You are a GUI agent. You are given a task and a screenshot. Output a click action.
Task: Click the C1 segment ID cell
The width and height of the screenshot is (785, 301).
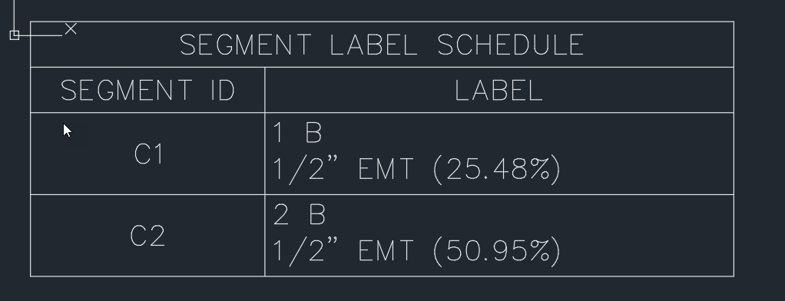click(147, 154)
